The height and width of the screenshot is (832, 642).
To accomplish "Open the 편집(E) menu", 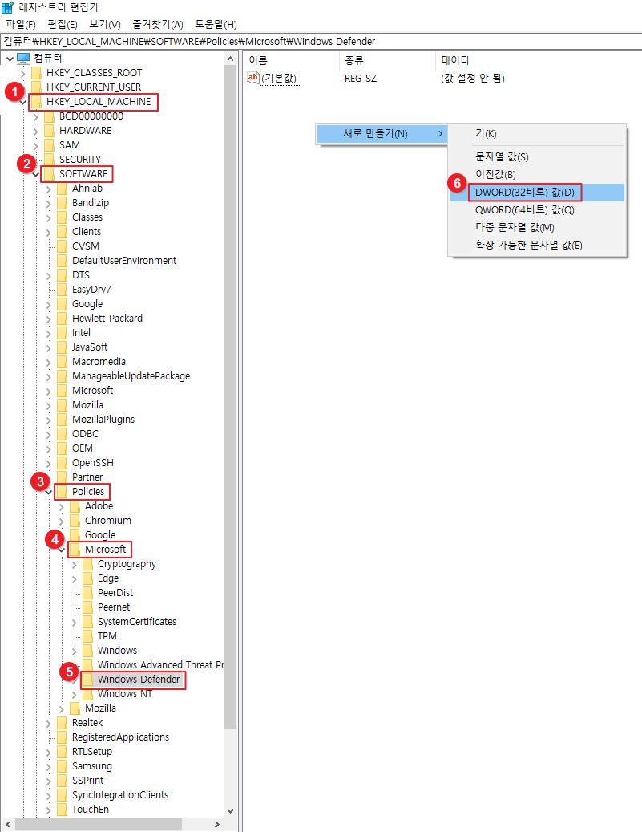I will coord(63,24).
